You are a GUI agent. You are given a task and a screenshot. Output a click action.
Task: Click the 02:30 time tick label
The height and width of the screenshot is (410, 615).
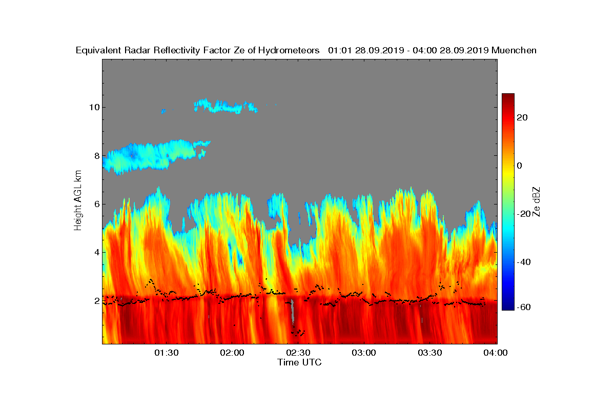[x=298, y=353]
